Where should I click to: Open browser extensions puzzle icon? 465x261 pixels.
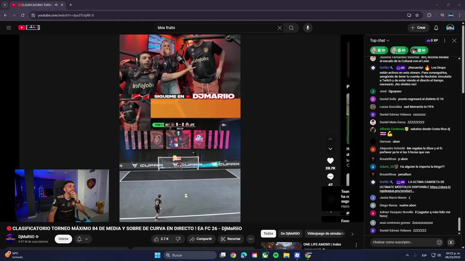[x=429, y=15]
